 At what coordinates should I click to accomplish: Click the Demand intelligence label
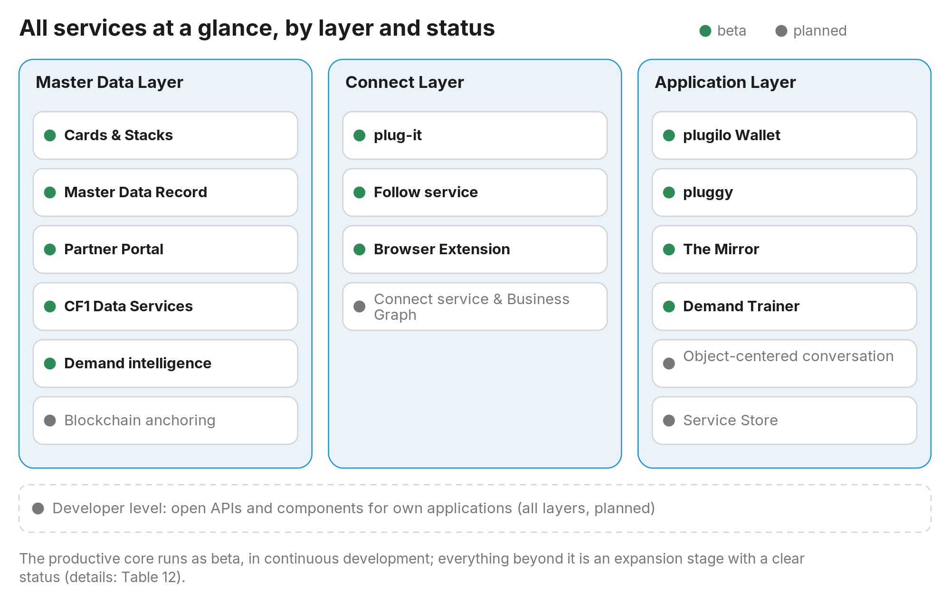[x=138, y=364]
